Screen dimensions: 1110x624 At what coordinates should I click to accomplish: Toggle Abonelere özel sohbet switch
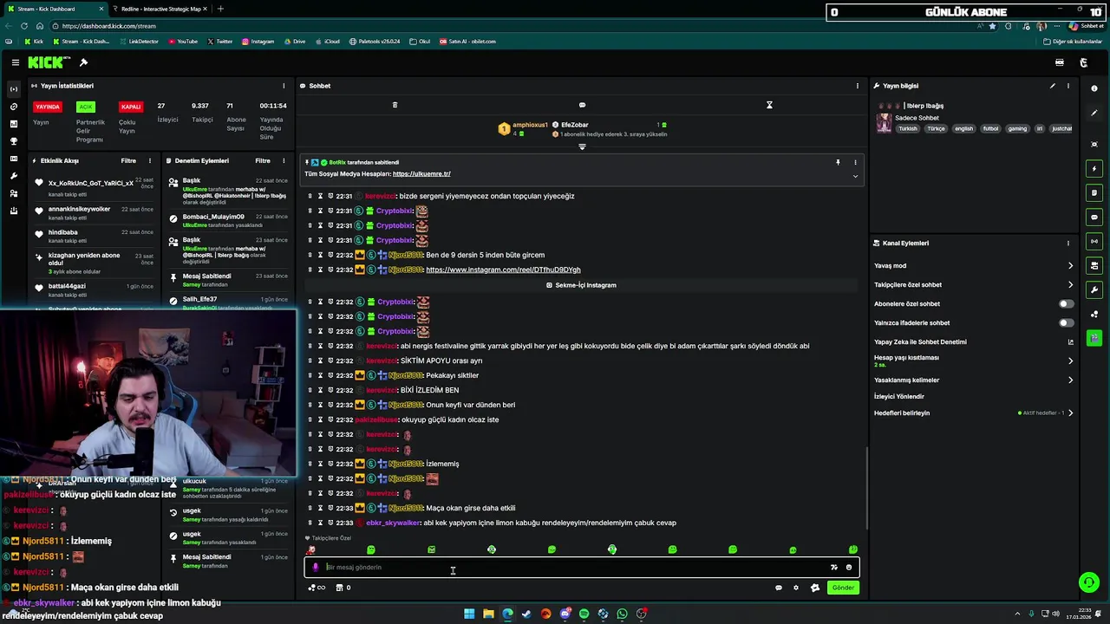[x=1066, y=304]
